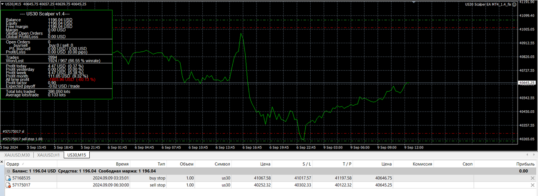This screenshot has height=196, width=538.
Task: Click the stop loss value 41017.57
Action: [x=302, y=178]
